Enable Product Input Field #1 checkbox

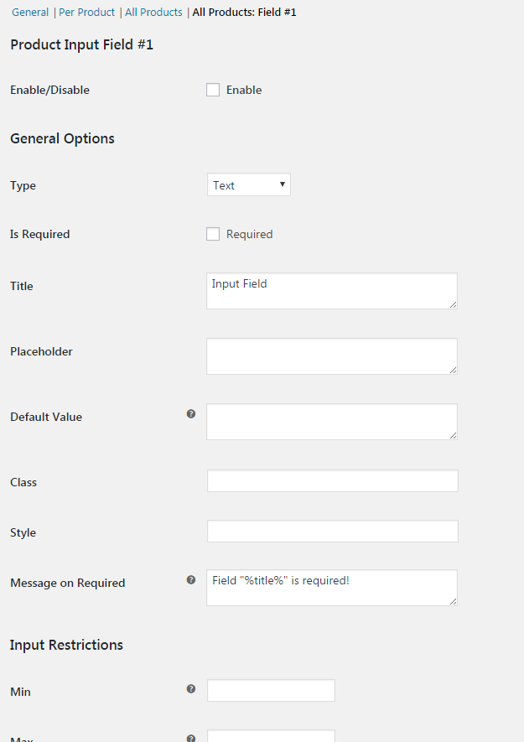pyautogui.click(x=213, y=90)
